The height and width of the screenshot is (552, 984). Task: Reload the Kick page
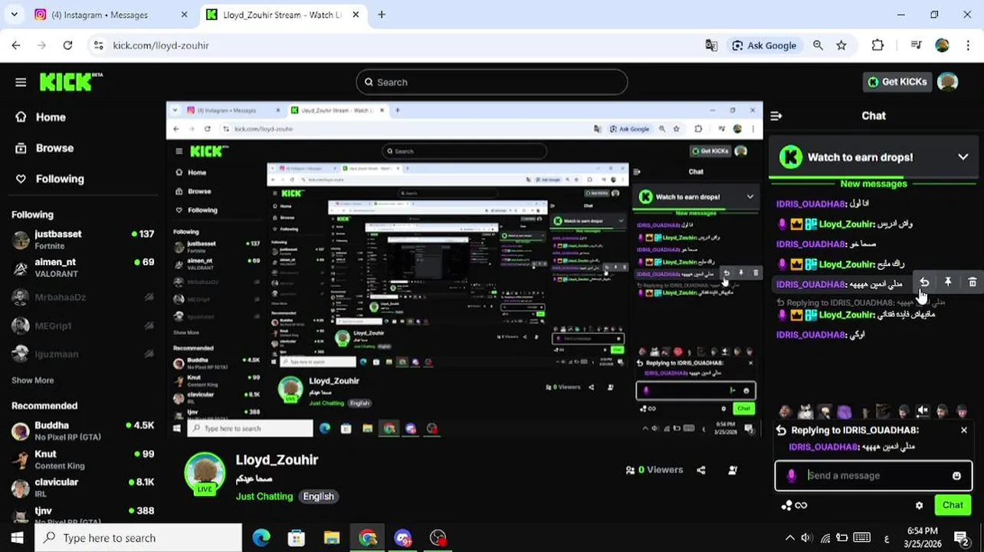67,45
